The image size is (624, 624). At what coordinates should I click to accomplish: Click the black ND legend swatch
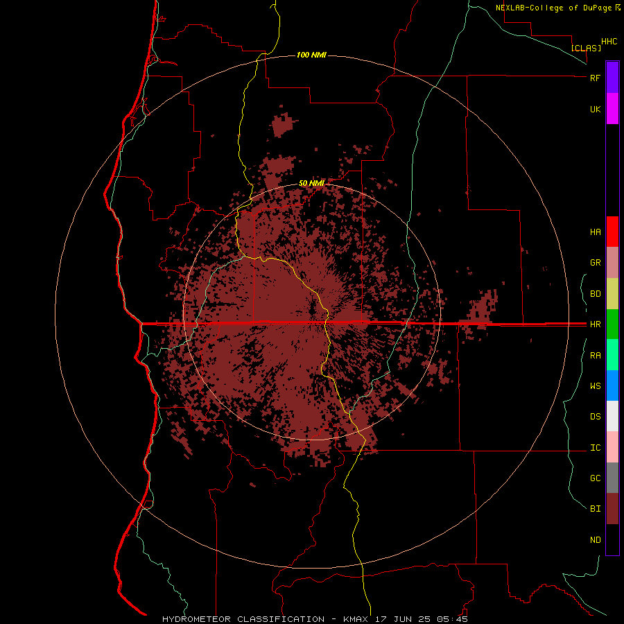pyautogui.click(x=612, y=539)
